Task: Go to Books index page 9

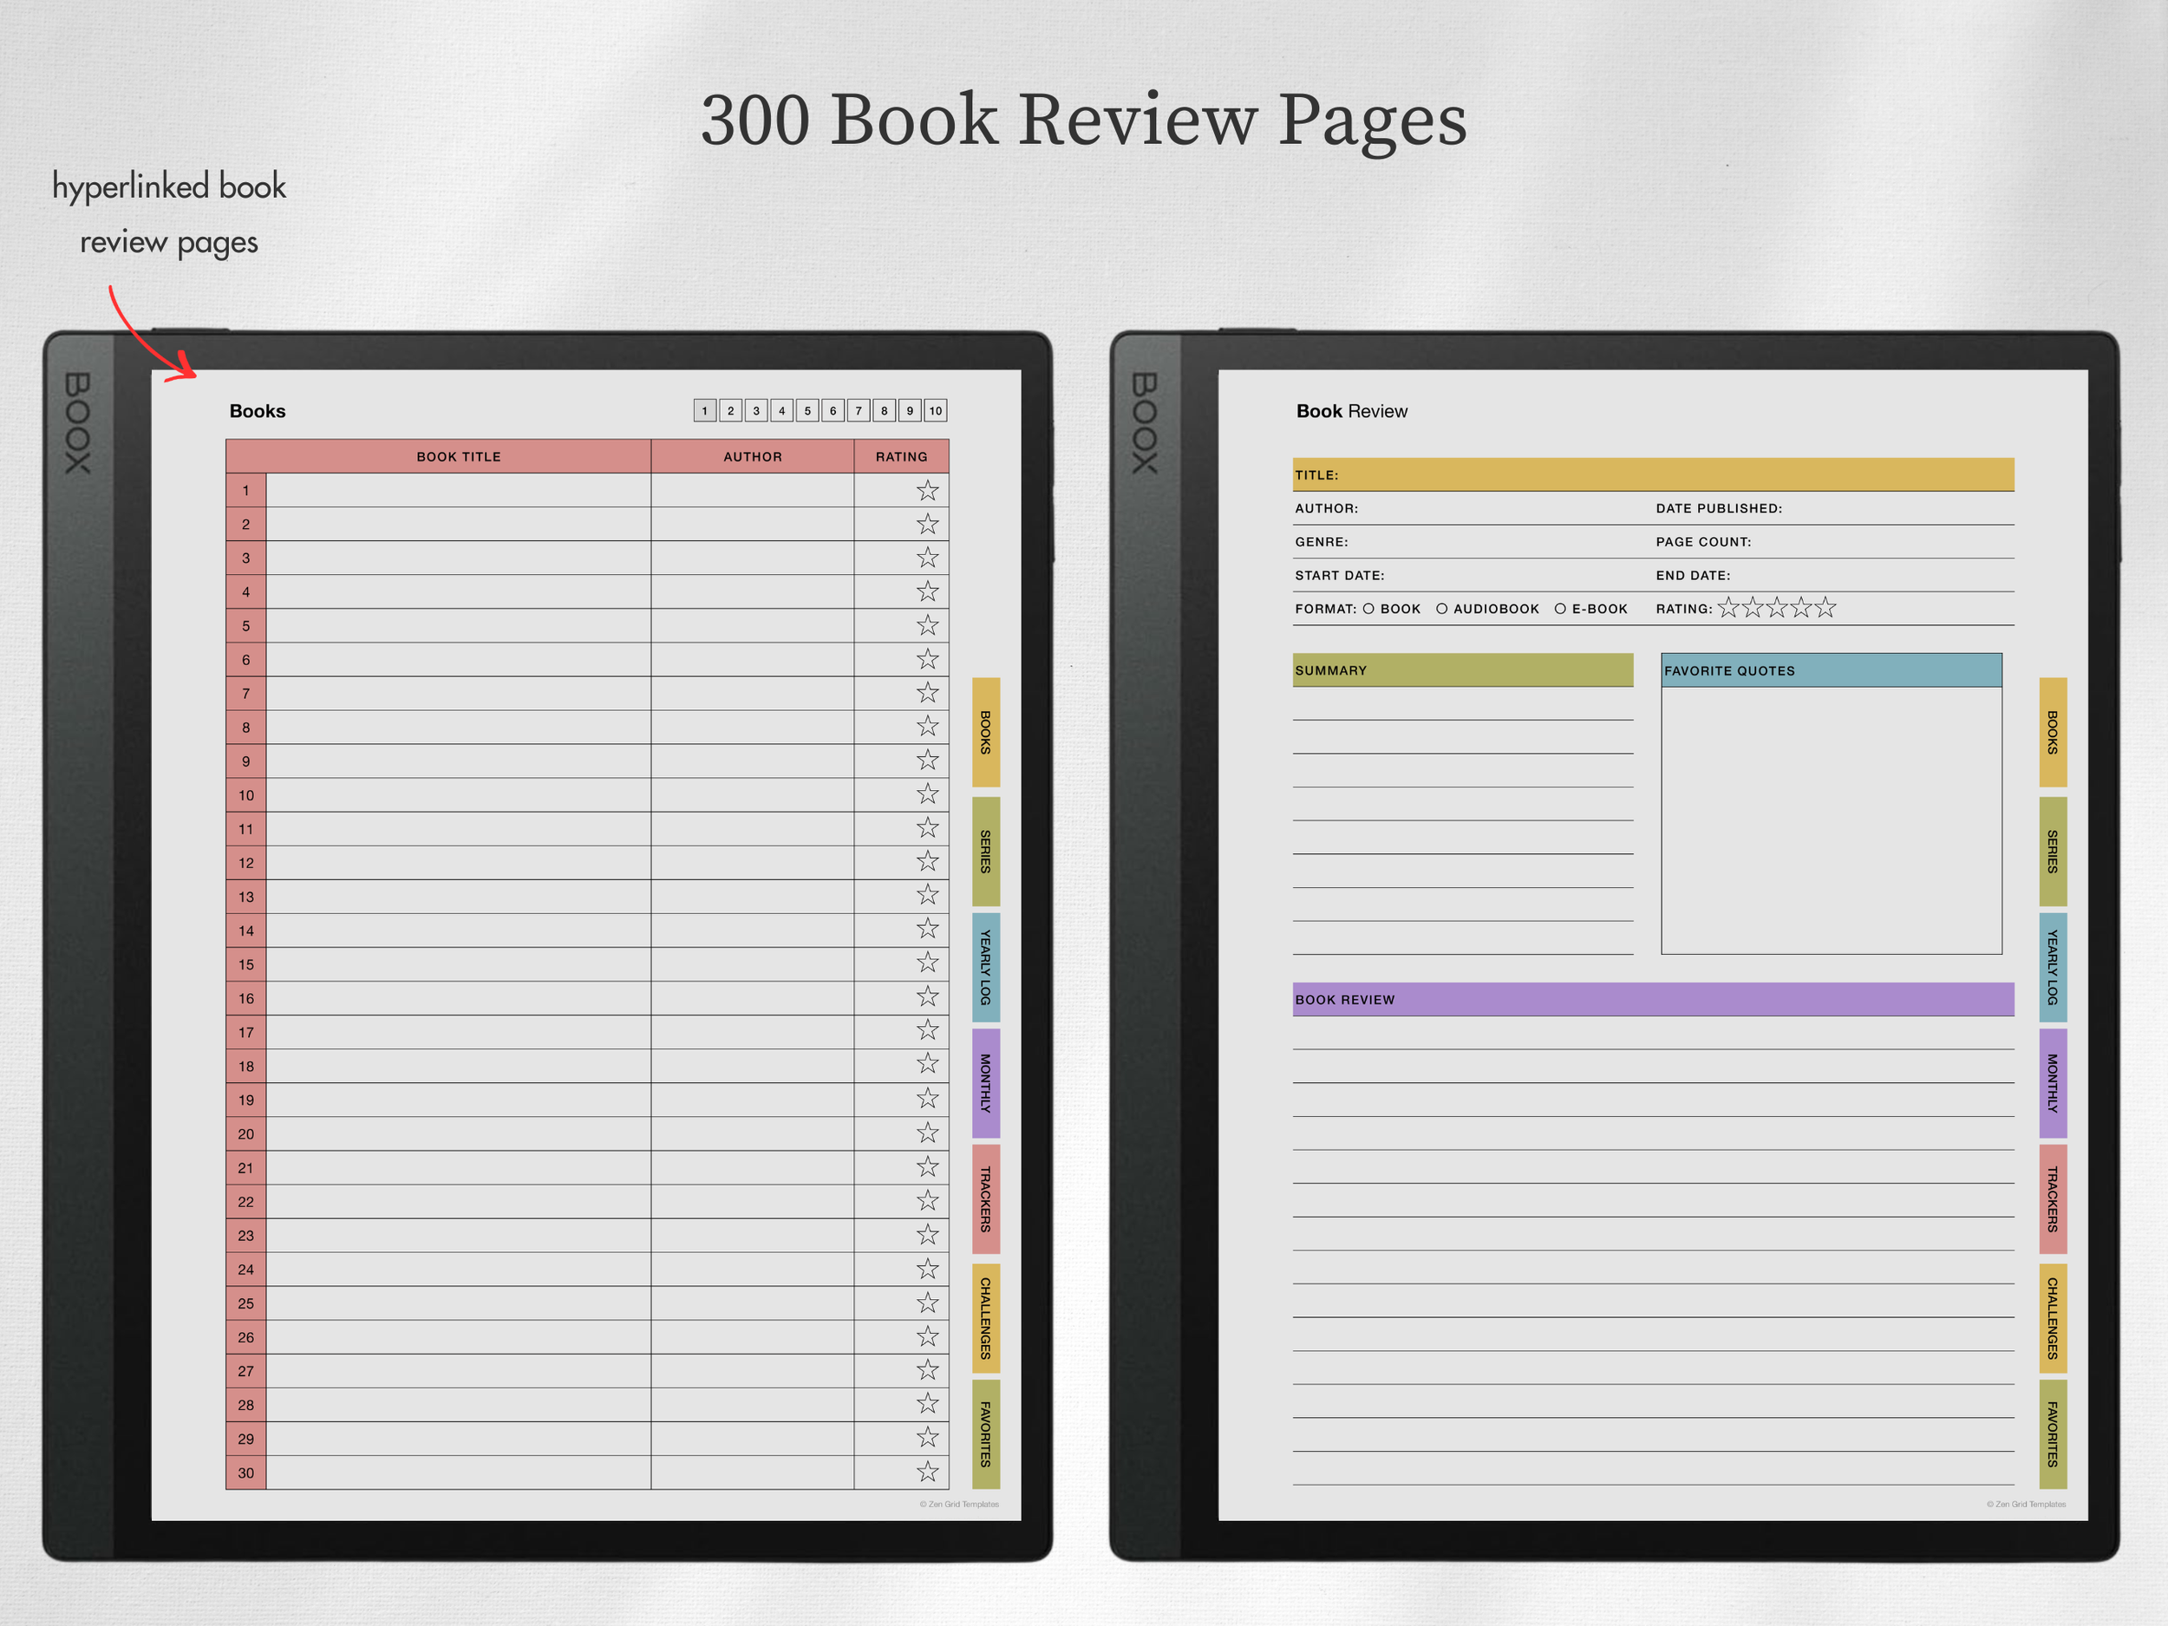Action: click(910, 411)
